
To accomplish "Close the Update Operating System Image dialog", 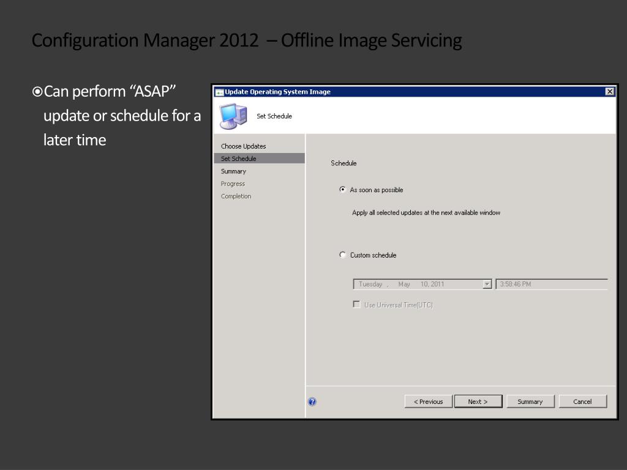I will (609, 92).
